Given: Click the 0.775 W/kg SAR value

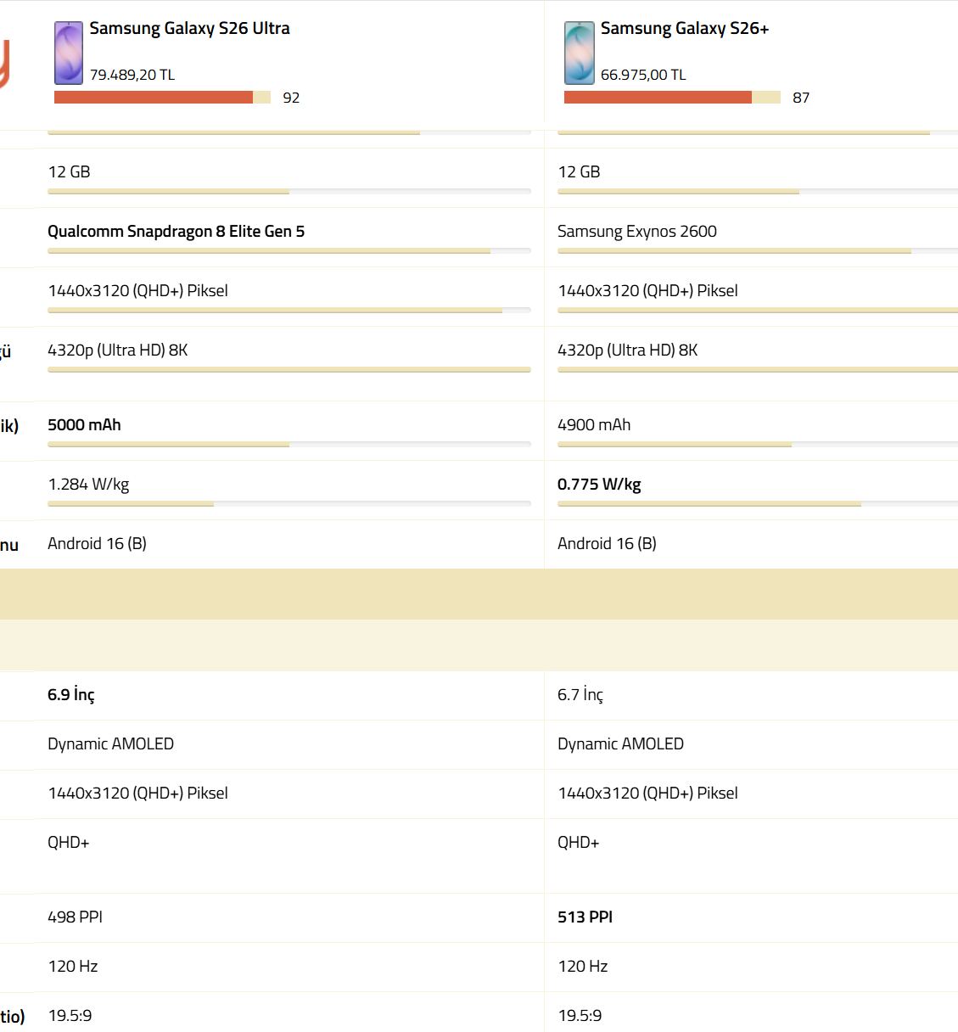Looking at the screenshot, I should (x=599, y=484).
